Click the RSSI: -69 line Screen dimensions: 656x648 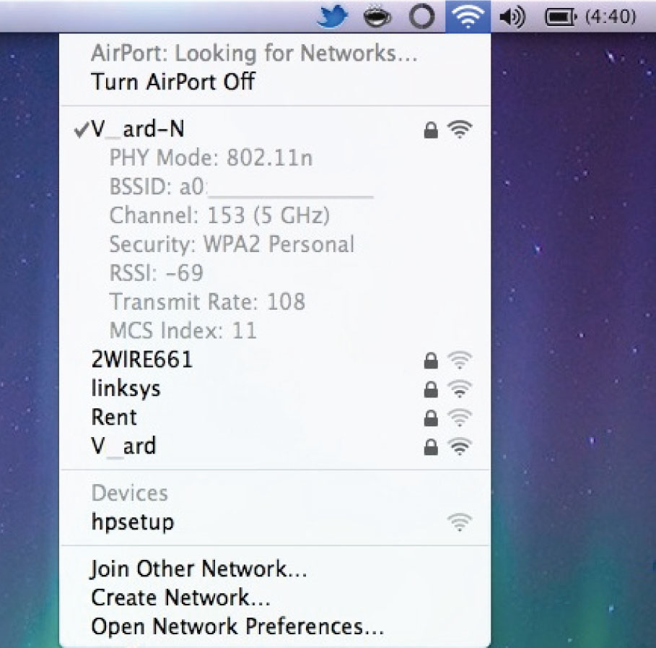[156, 273]
